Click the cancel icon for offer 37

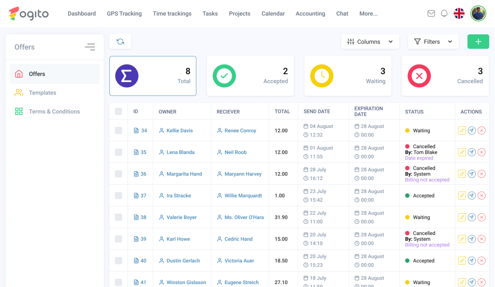click(481, 196)
